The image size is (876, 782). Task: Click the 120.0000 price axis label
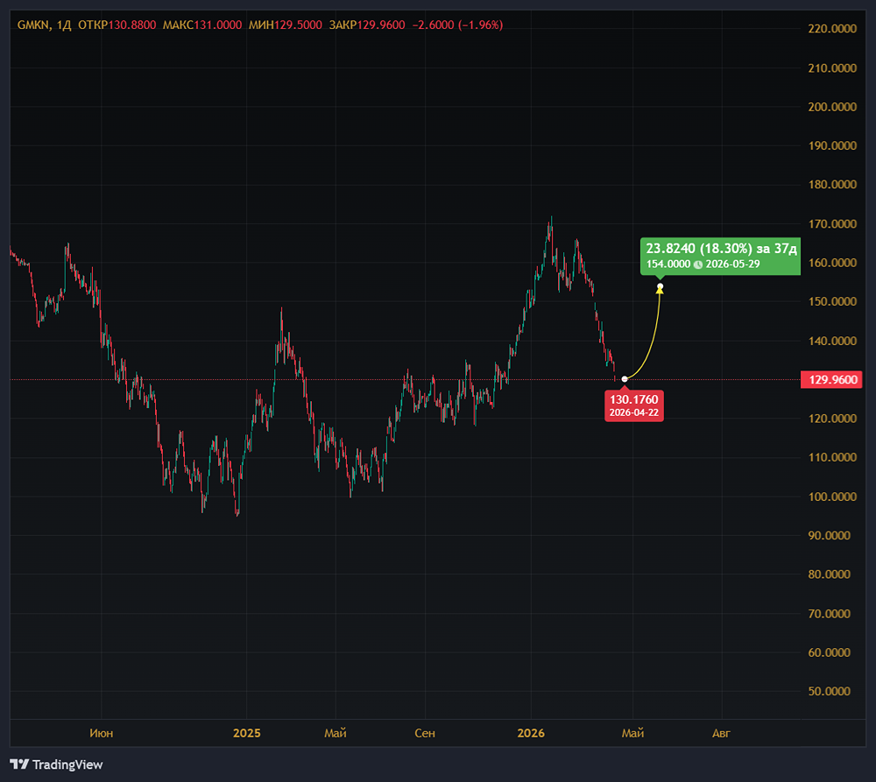[x=832, y=419]
